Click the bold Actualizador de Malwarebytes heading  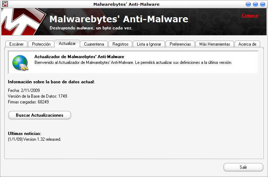(79, 57)
